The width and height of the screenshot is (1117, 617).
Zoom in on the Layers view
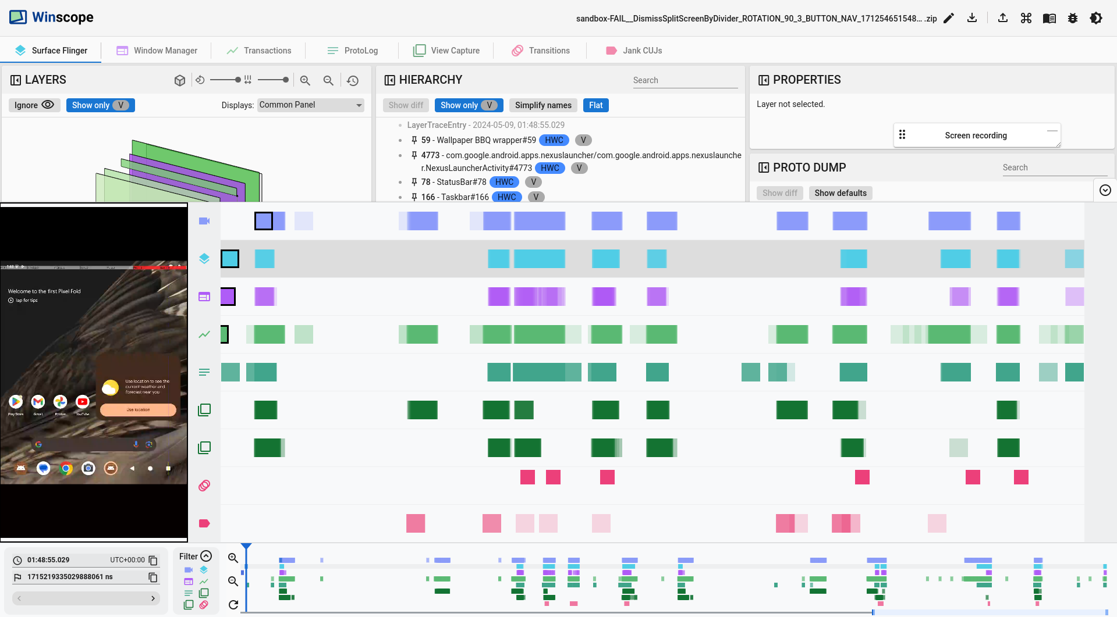click(x=305, y=80)
